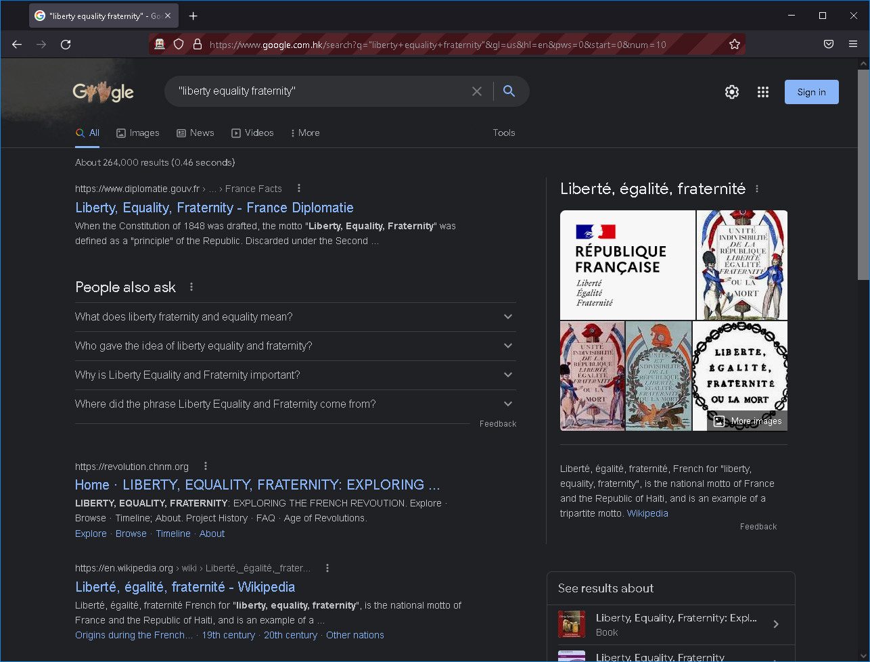870x662 pixels.
Task: Click the Google logo
Action: point(104,91)
